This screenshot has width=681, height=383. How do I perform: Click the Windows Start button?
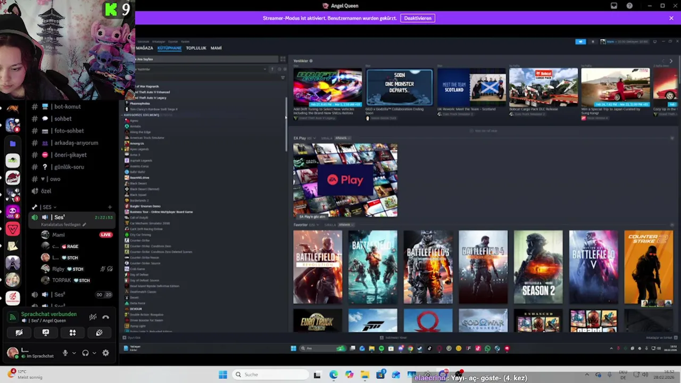[x=223, y=374]
